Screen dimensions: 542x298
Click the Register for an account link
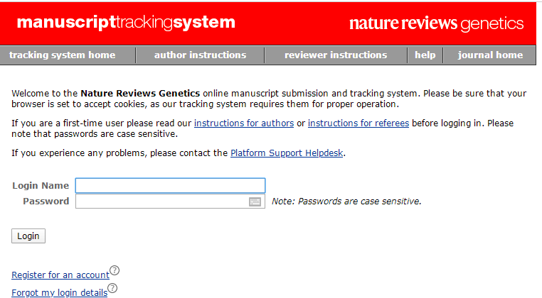pos(60,275)
